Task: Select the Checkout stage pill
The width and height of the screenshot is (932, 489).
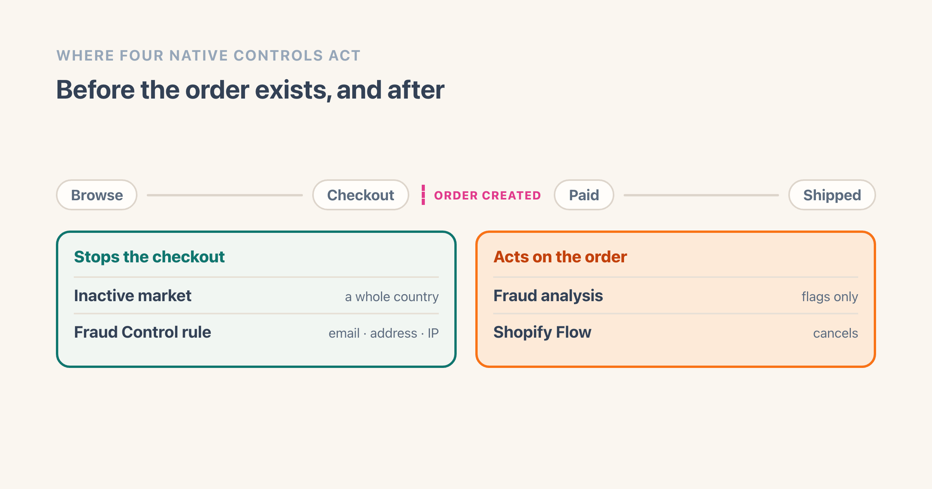Action: [360, 195]
